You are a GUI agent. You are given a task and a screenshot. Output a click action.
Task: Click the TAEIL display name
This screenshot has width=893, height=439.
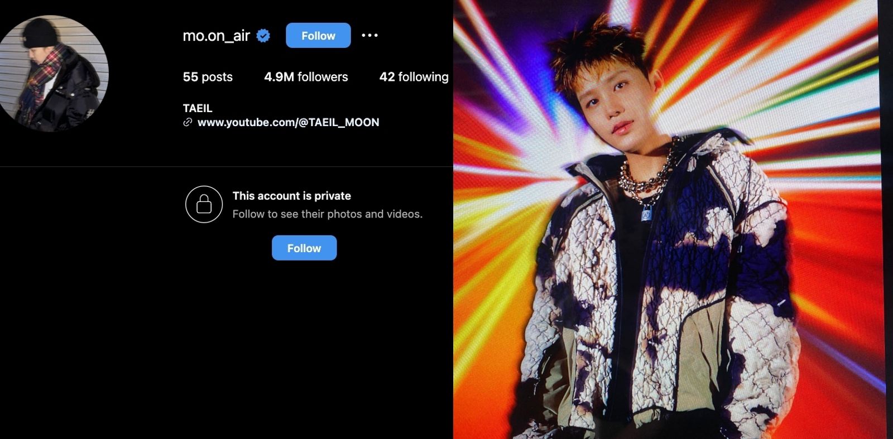tap(198, 108)
